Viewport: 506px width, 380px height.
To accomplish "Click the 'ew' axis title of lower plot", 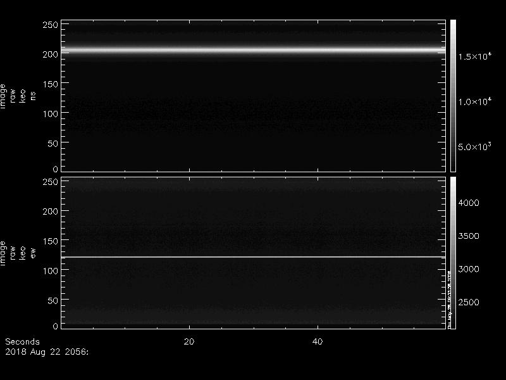I will [33, 253].
